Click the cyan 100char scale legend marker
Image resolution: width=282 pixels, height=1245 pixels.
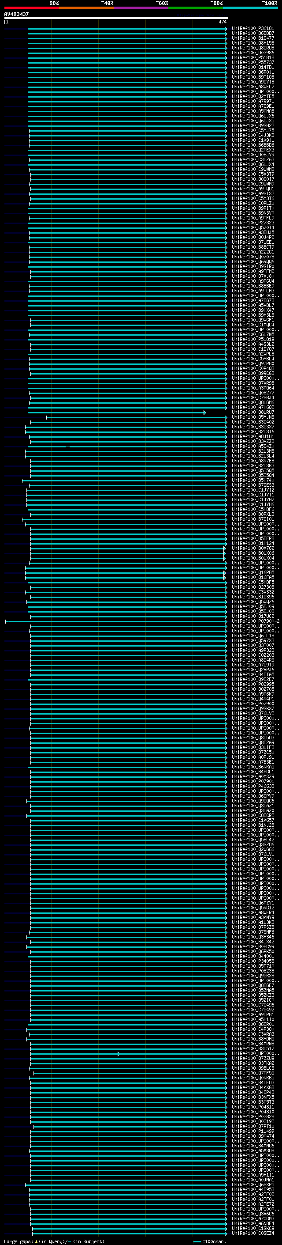click(197, 1241)
